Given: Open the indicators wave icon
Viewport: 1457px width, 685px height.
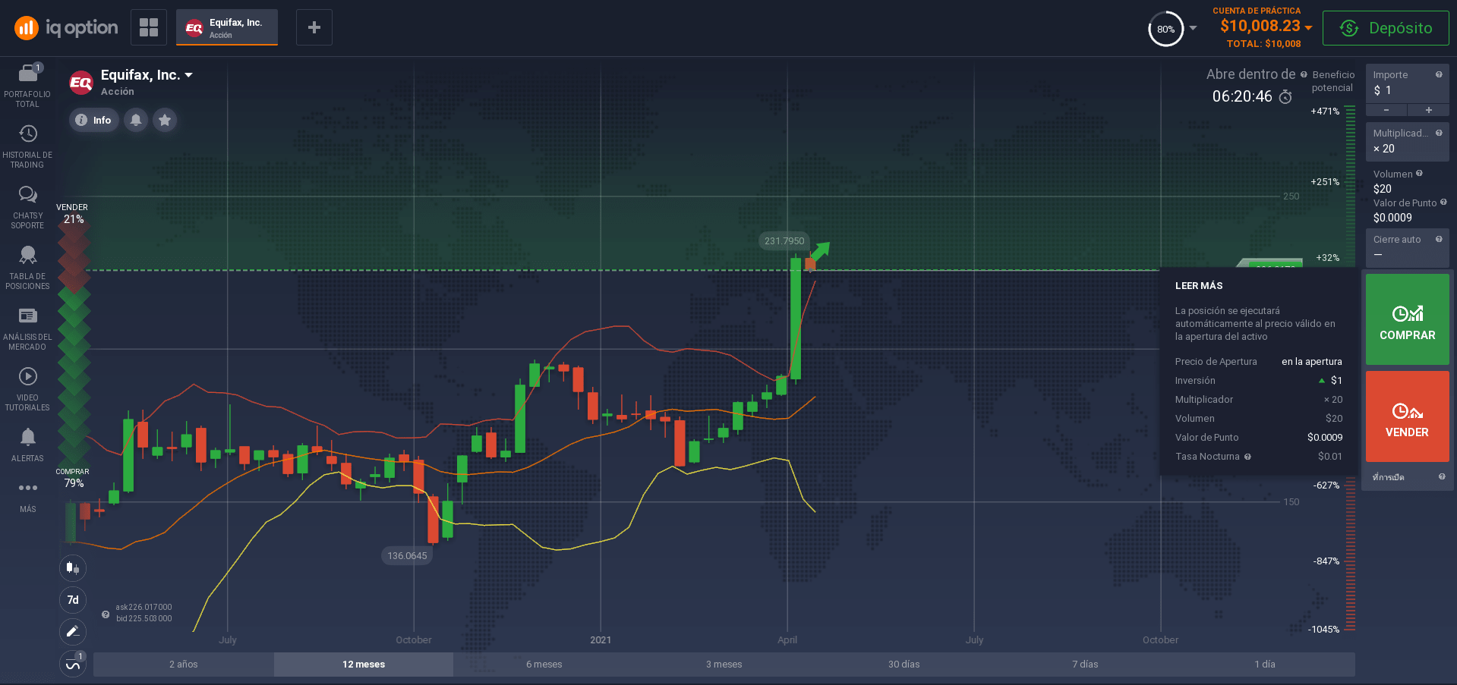Looking at the screenshot, I should pos(73,665).
